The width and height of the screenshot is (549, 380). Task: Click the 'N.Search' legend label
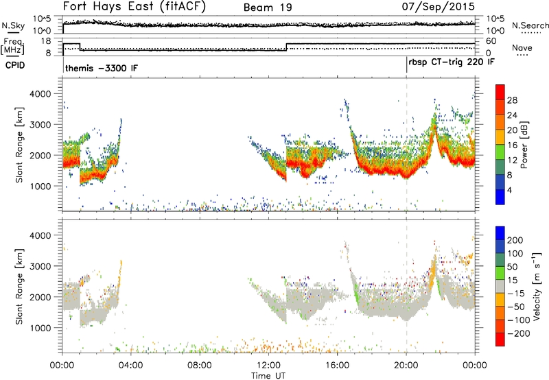530,25
